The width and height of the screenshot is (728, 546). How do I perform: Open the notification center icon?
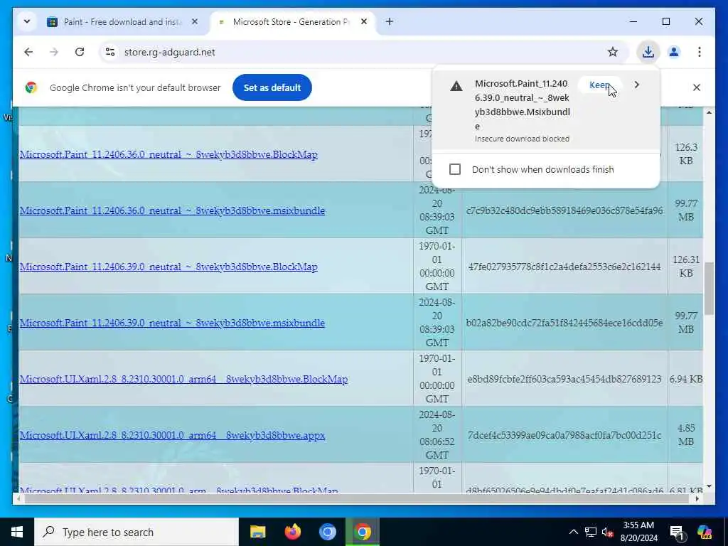point(677,532)
